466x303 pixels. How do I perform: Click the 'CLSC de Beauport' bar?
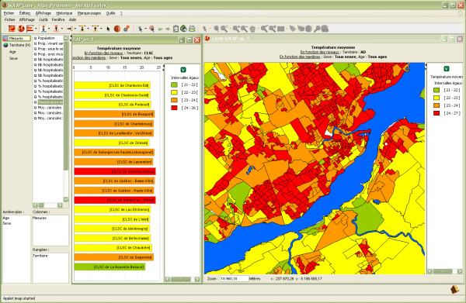[114, 114]
